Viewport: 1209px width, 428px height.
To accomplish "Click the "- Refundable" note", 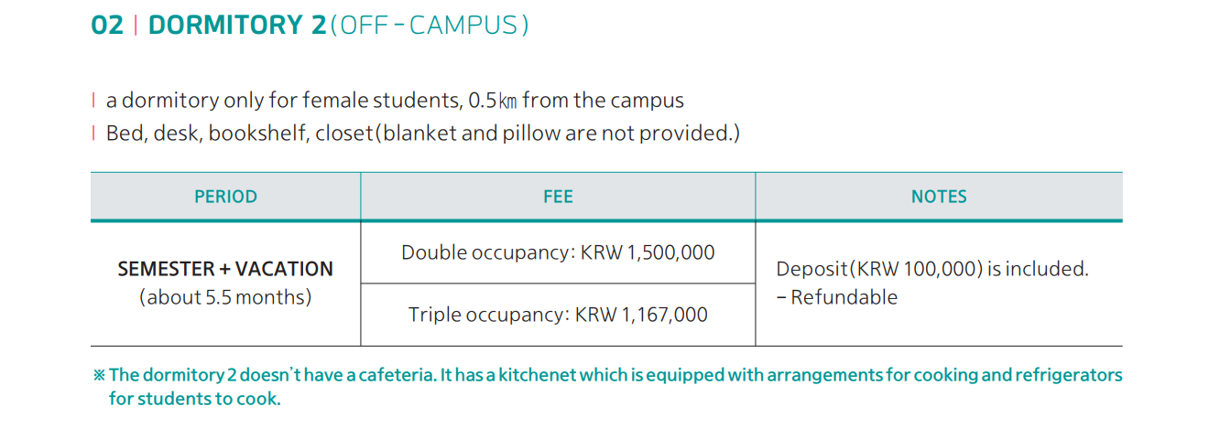I will click(x=836, y=297).
